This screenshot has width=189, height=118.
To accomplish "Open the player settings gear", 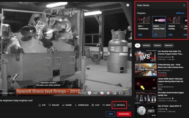I will 108,93.
